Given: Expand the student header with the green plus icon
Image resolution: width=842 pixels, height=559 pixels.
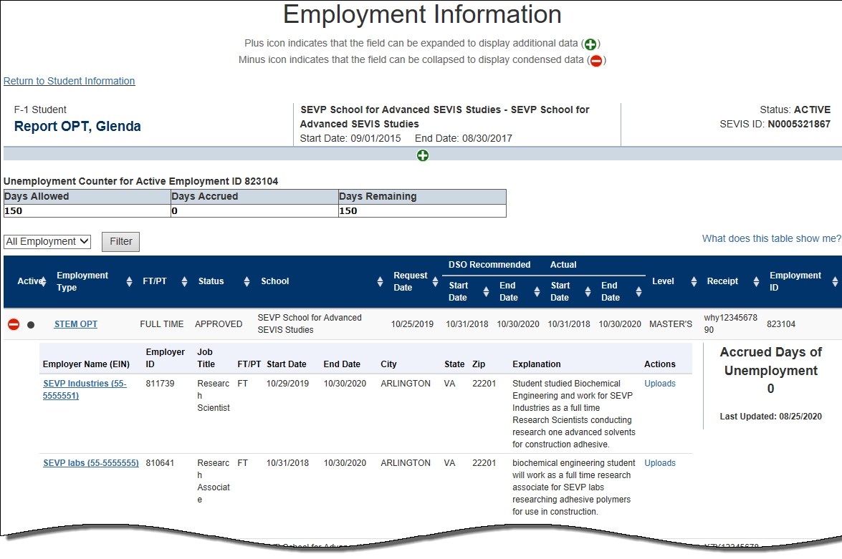Looking at the screenshot, I should [423, 155].
